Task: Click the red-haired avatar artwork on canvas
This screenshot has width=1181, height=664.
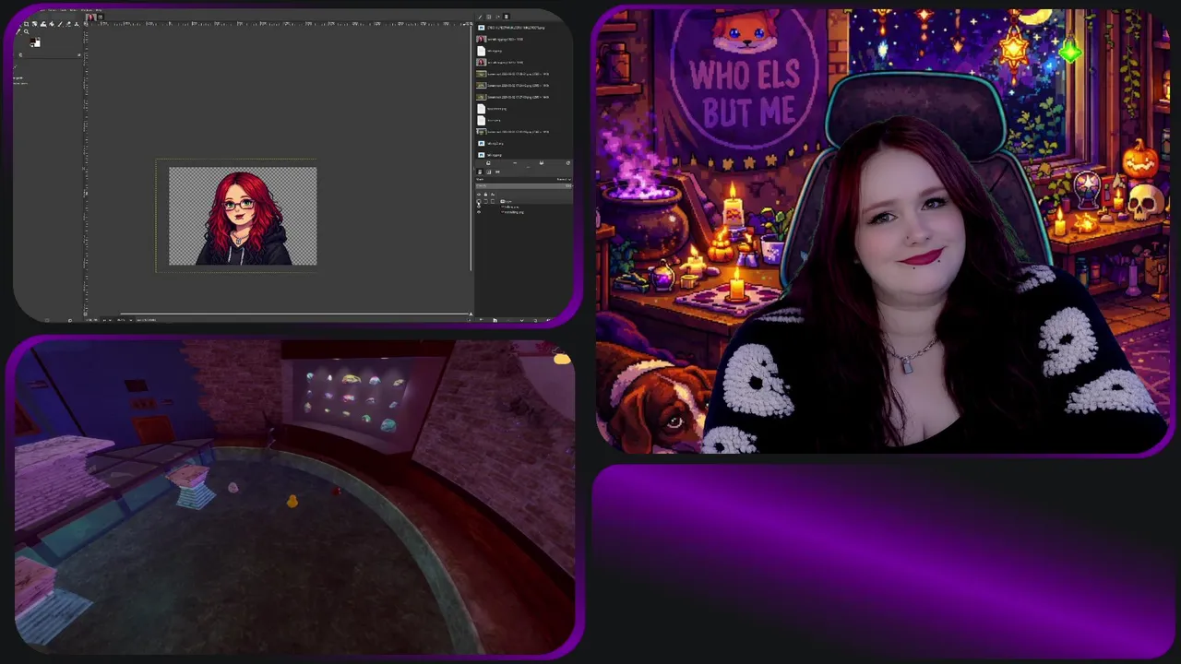Action: [243, 217]
